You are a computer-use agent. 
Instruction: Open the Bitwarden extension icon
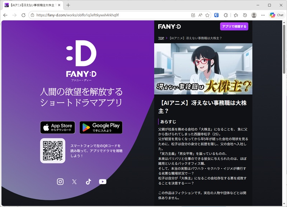click(x=216, y=15)
